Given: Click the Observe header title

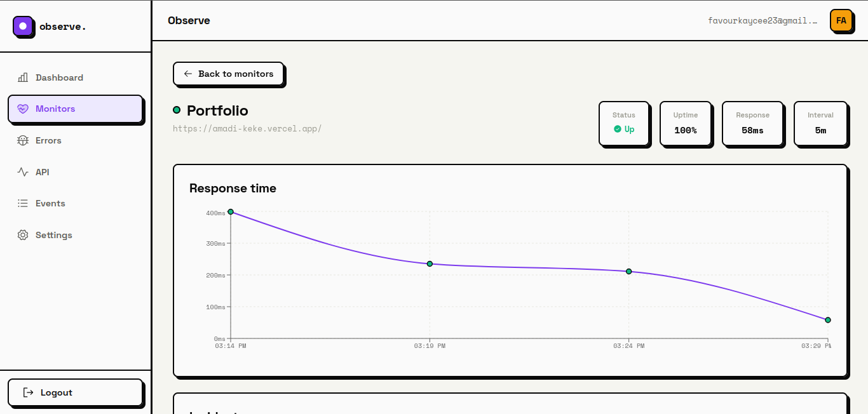Looking at the screenshot, I should [x=189, y=20].
